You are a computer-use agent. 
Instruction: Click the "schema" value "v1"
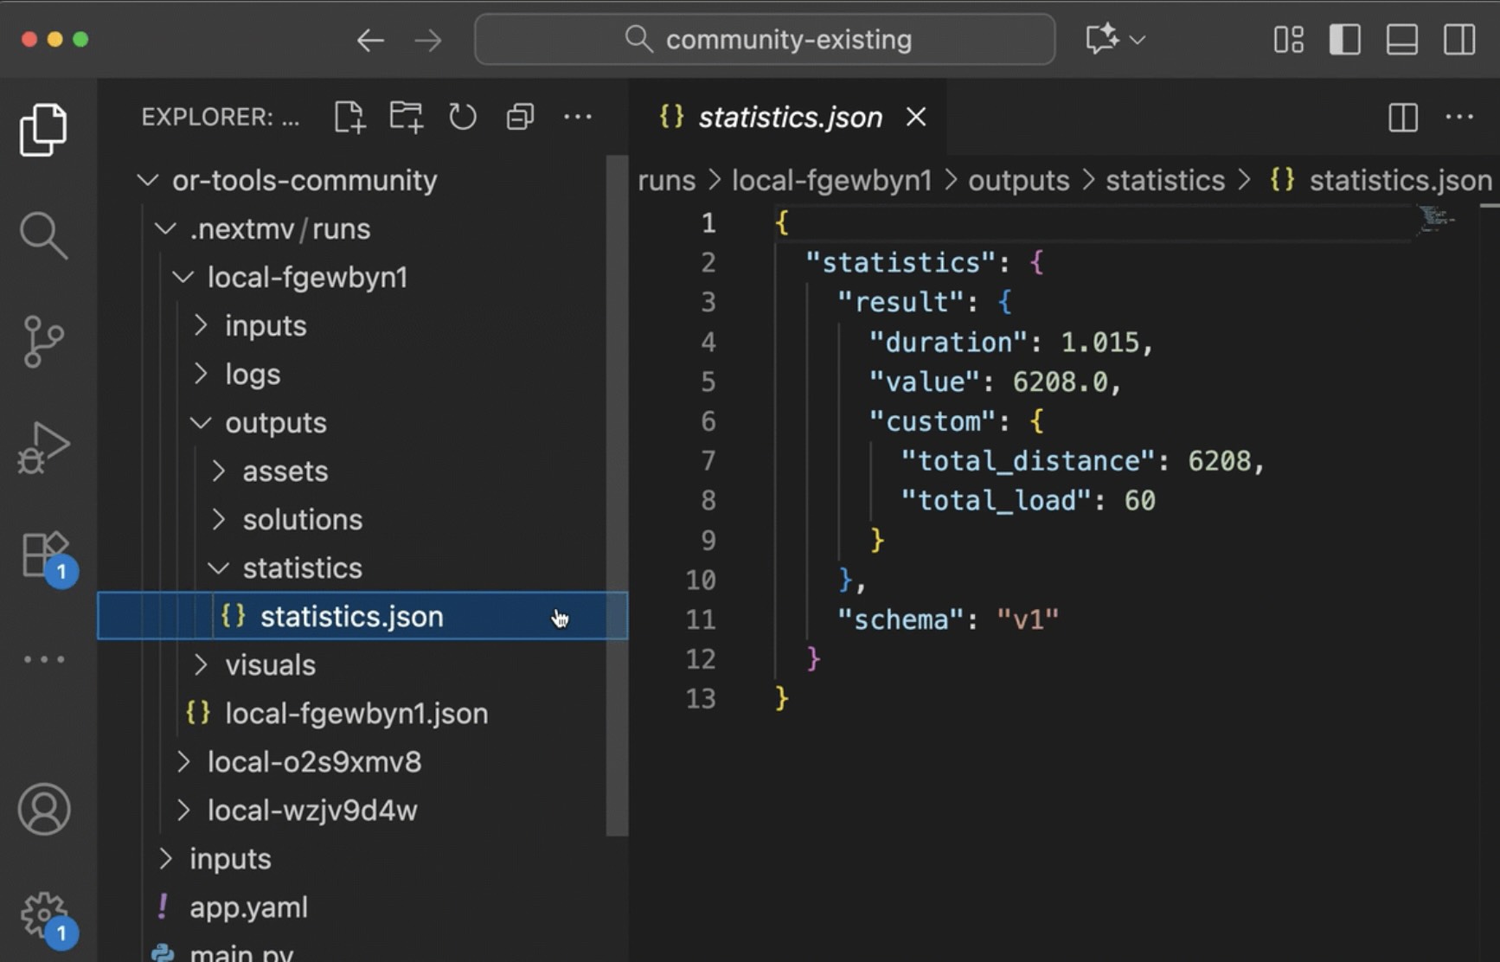click(x=1028, y=619)
